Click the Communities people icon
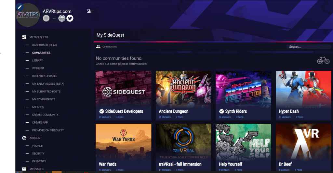333x173 pixels. click(98, 47)
